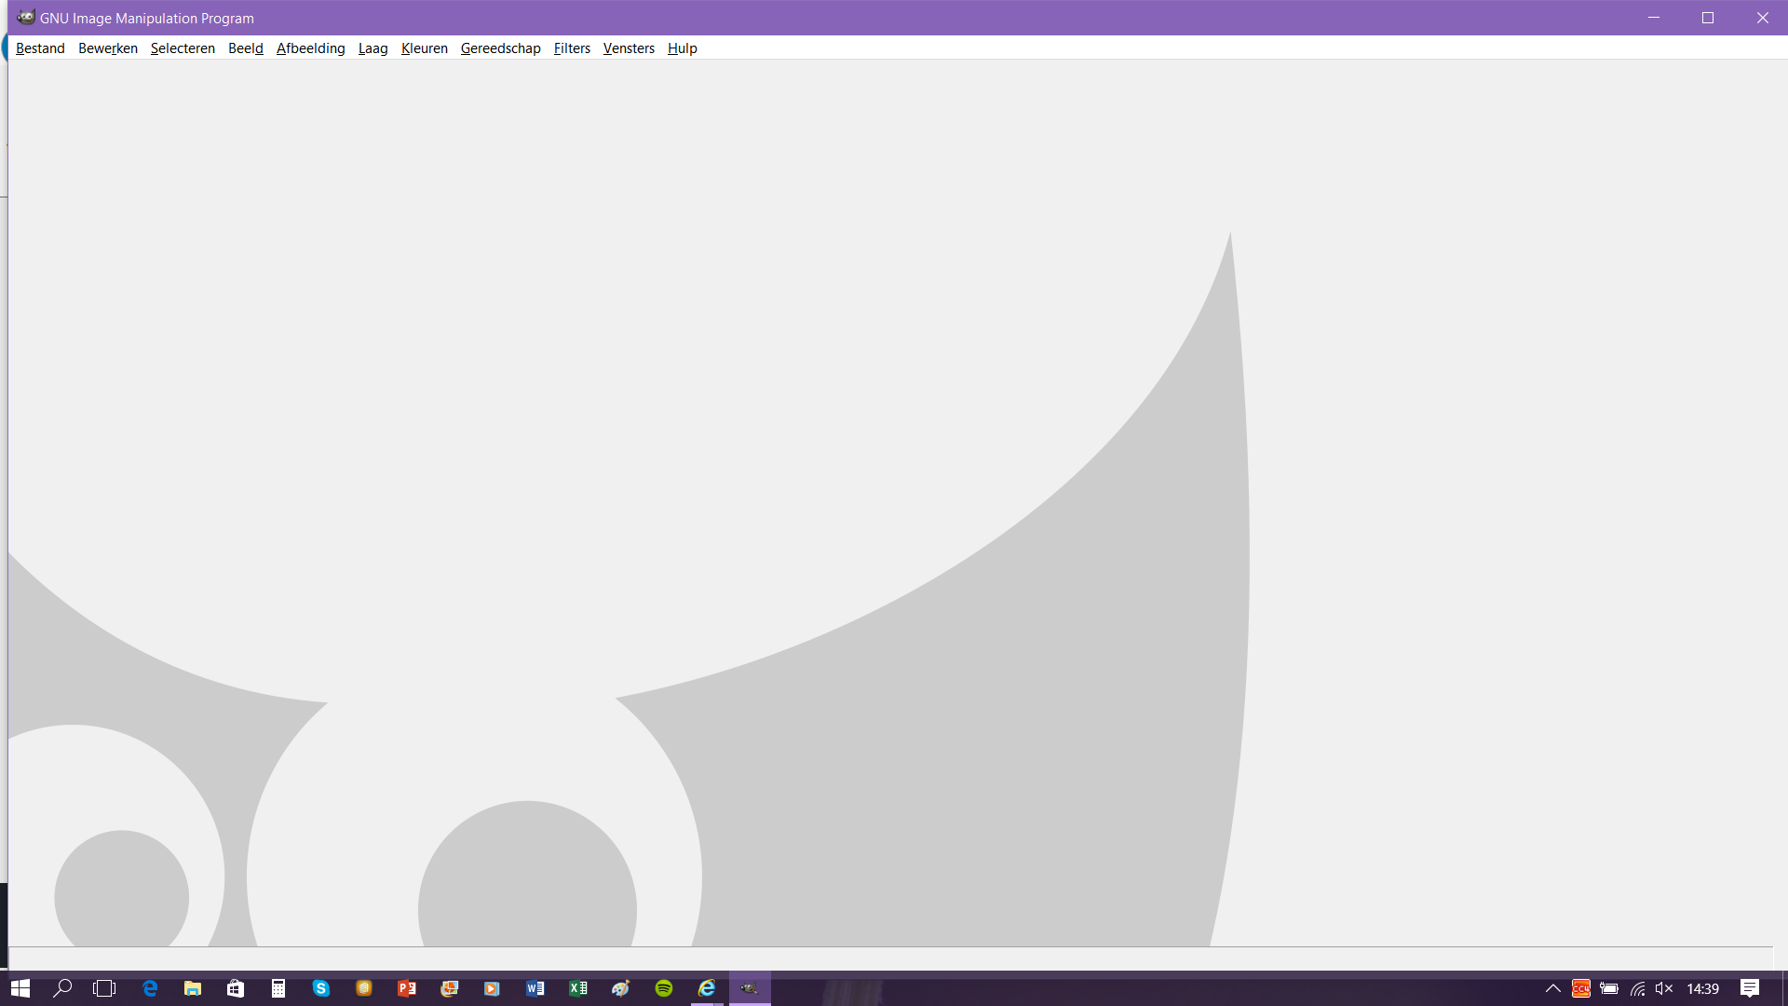Open the Bestand menu
This screenshot has width=1788, height=1006.
[x=40, y=48]
